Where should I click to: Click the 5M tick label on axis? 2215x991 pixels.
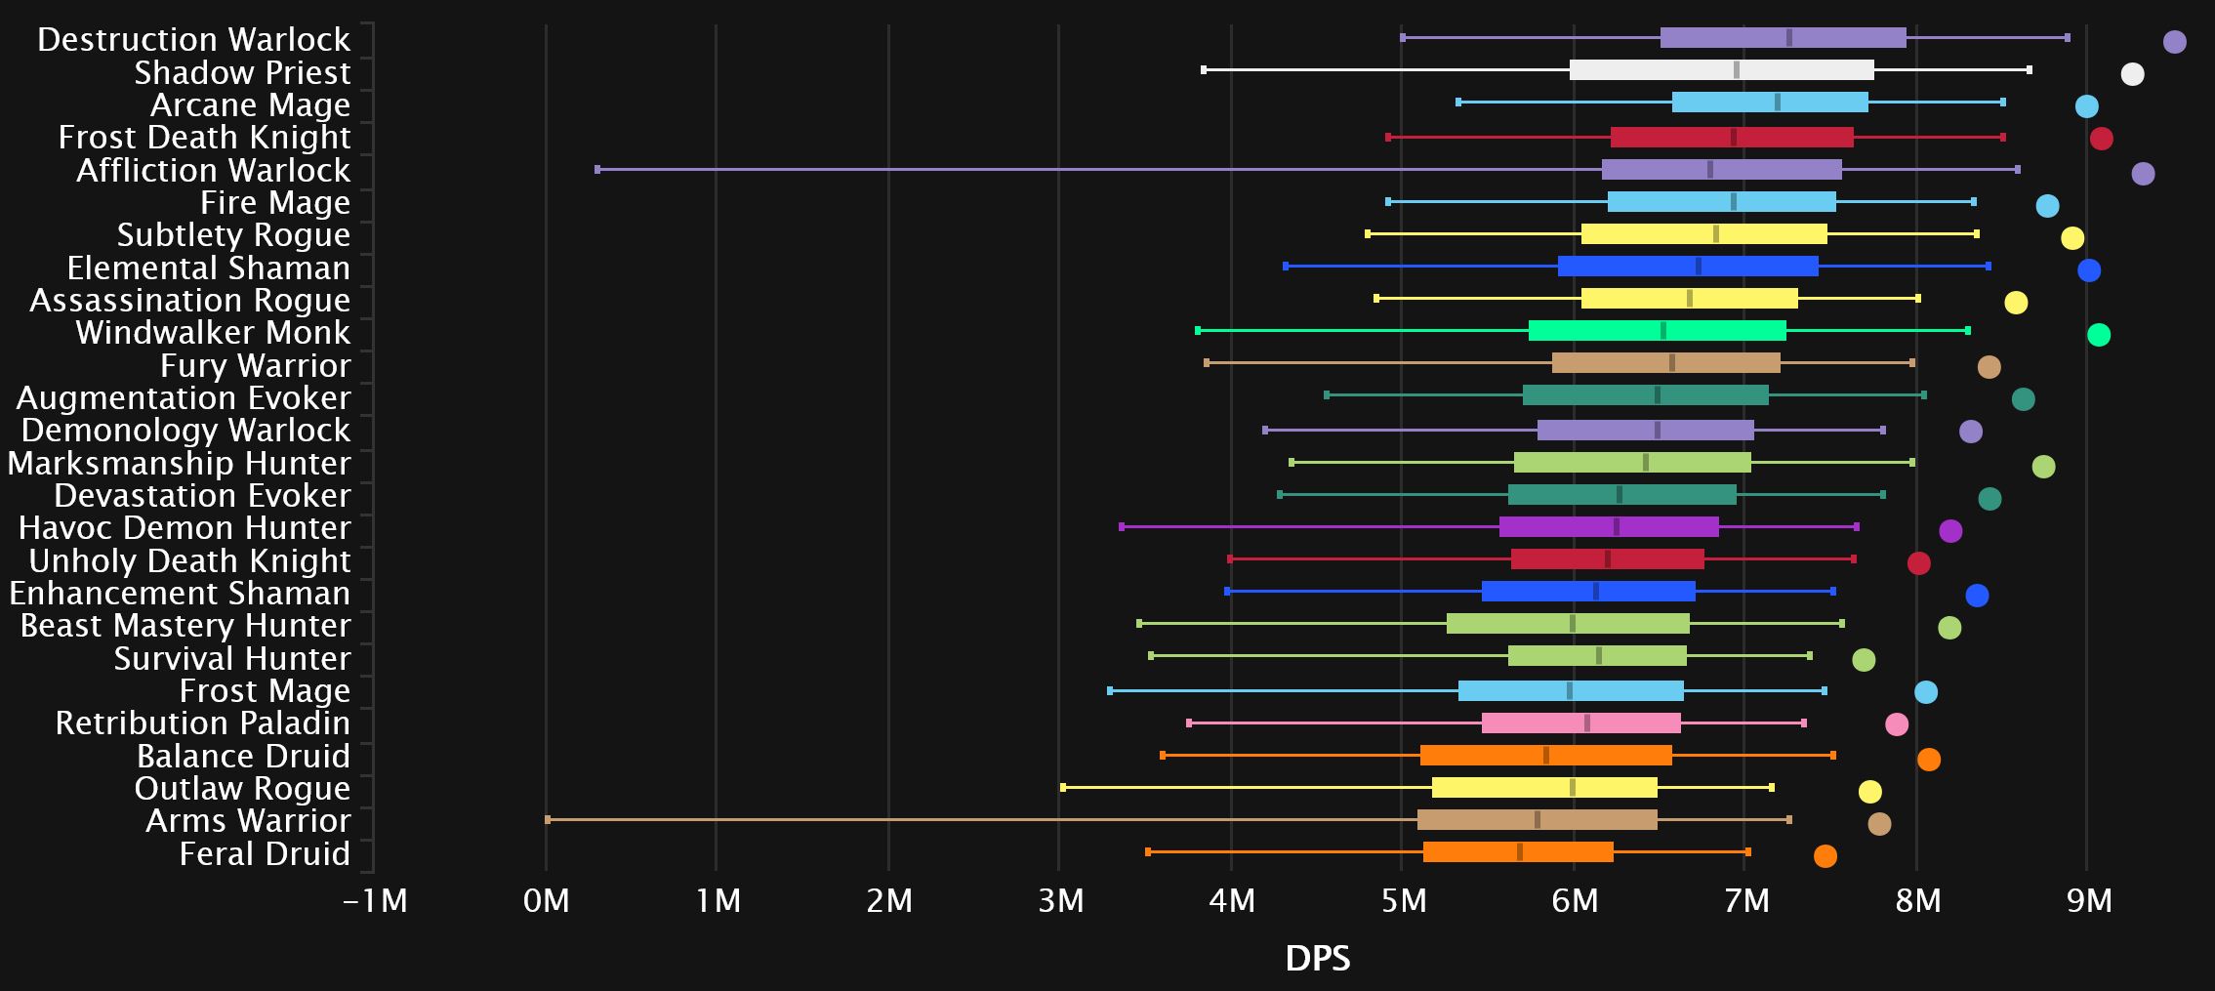coord(1403,901)
